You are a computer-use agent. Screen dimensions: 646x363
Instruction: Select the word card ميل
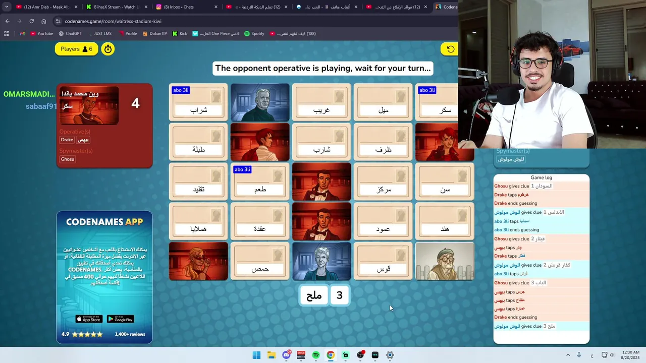[x=383, y=102]
